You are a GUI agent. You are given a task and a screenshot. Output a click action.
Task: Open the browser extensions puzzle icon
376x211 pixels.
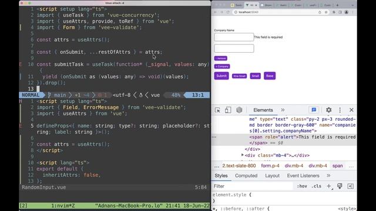click(x=334, y=12)
